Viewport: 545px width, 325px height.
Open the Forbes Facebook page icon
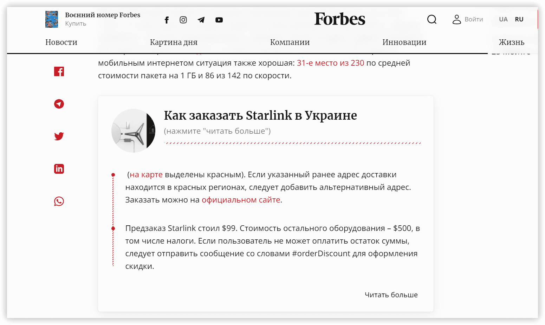point(167,20)
